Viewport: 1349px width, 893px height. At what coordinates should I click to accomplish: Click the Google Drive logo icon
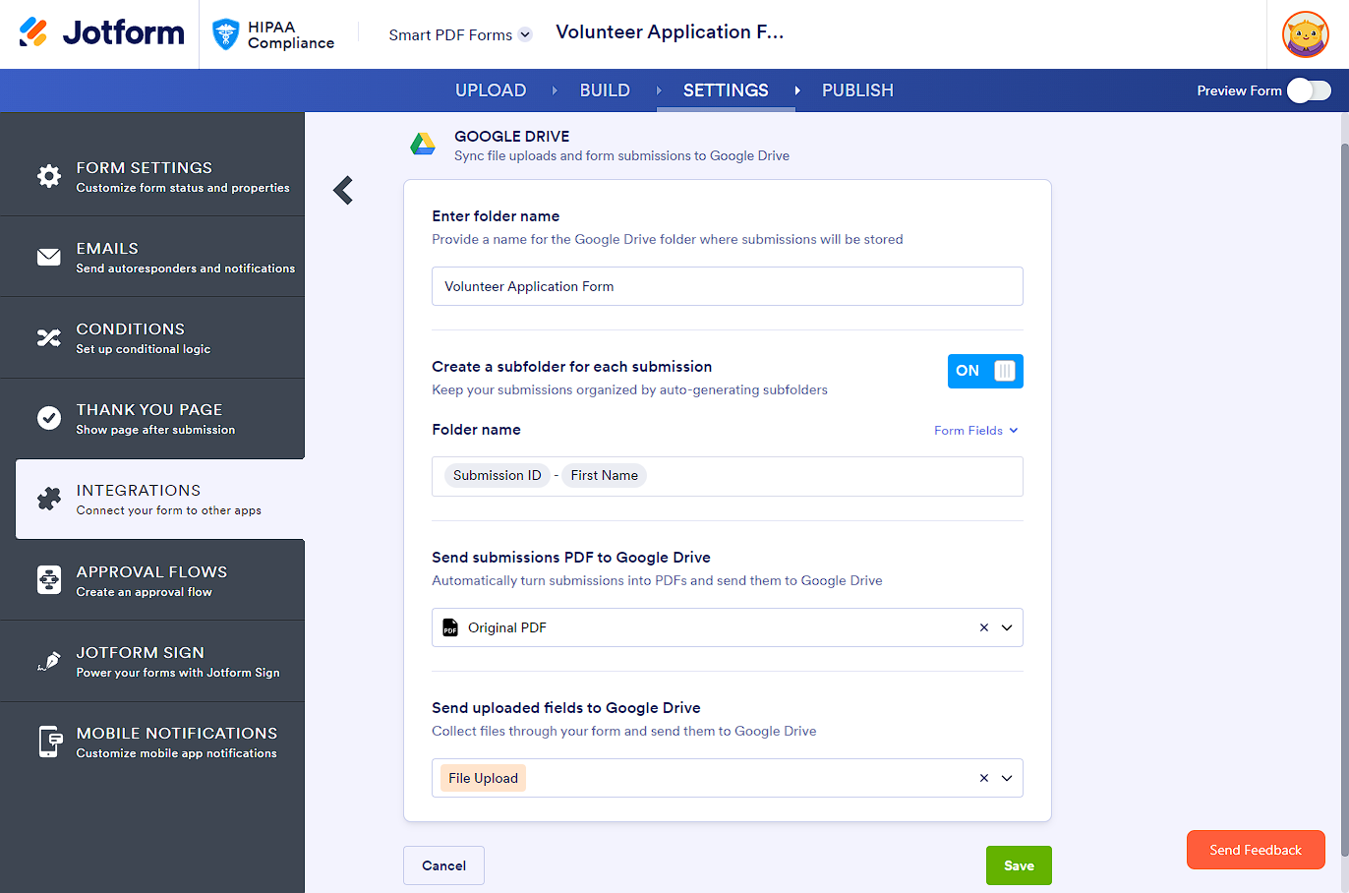[x=423, y=145]
